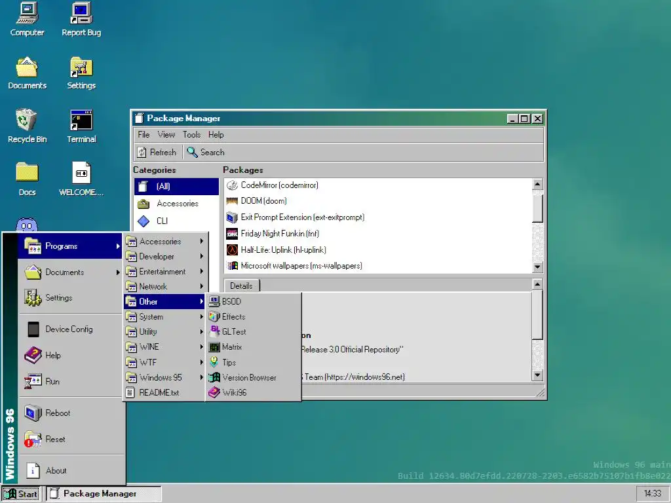Open README.txt in Programs menu

click(x=164, y=393)
